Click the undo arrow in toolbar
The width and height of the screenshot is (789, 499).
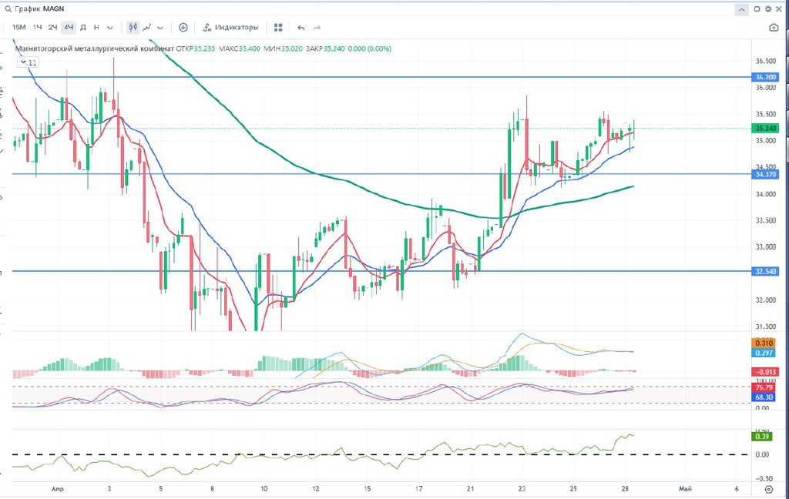300,27
